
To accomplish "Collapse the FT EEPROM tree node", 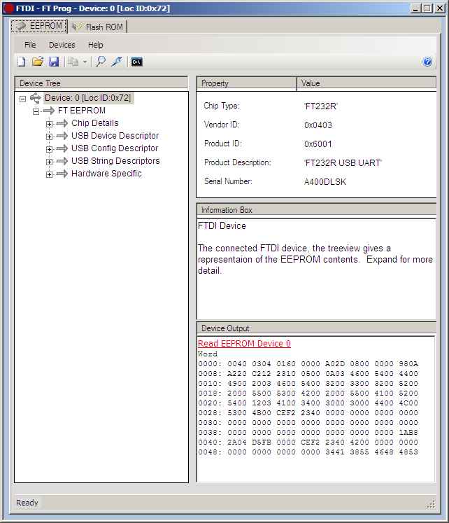I will 36,111.
